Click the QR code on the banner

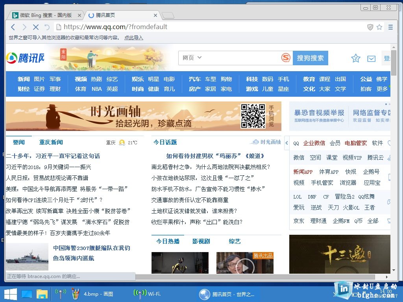tap(253, 116)
